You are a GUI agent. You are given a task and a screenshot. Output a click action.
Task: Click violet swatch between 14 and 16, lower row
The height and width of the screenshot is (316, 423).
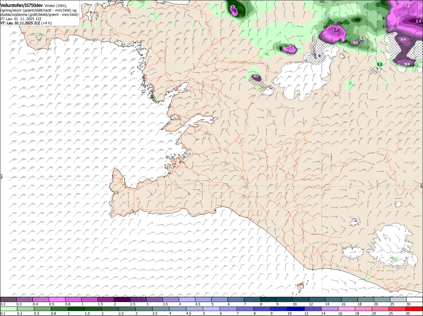[x=330, y=309]
